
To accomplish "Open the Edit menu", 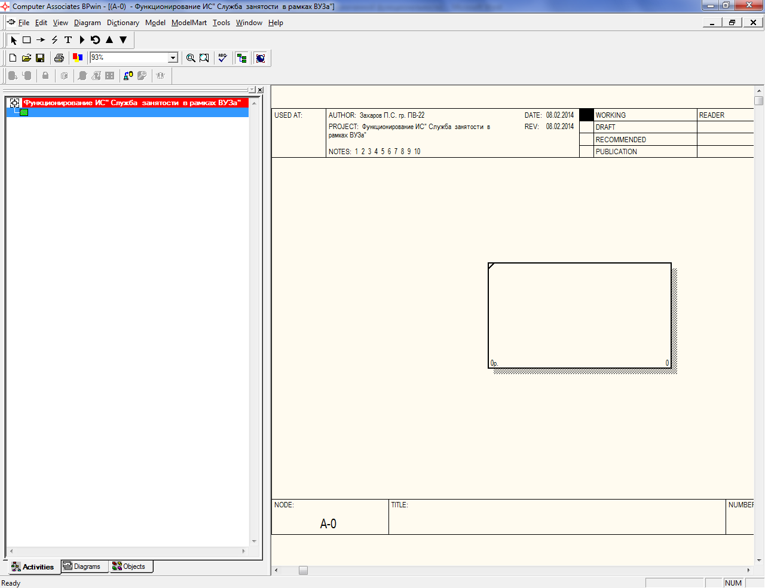I will pyautogui.click(x=41, y=23).
